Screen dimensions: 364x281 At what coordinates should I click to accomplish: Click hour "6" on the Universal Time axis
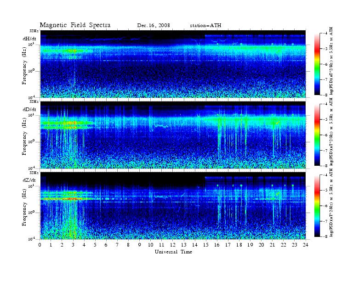[106, 245]
